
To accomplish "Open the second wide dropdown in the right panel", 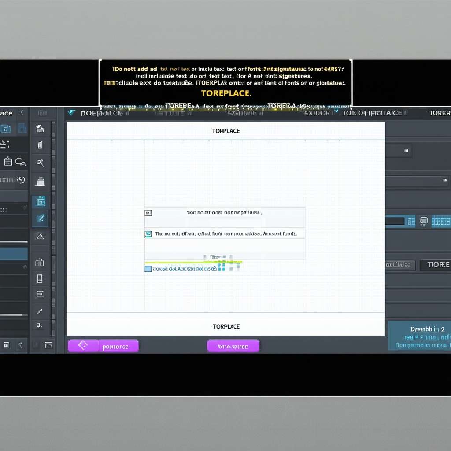I will (418, 181).
